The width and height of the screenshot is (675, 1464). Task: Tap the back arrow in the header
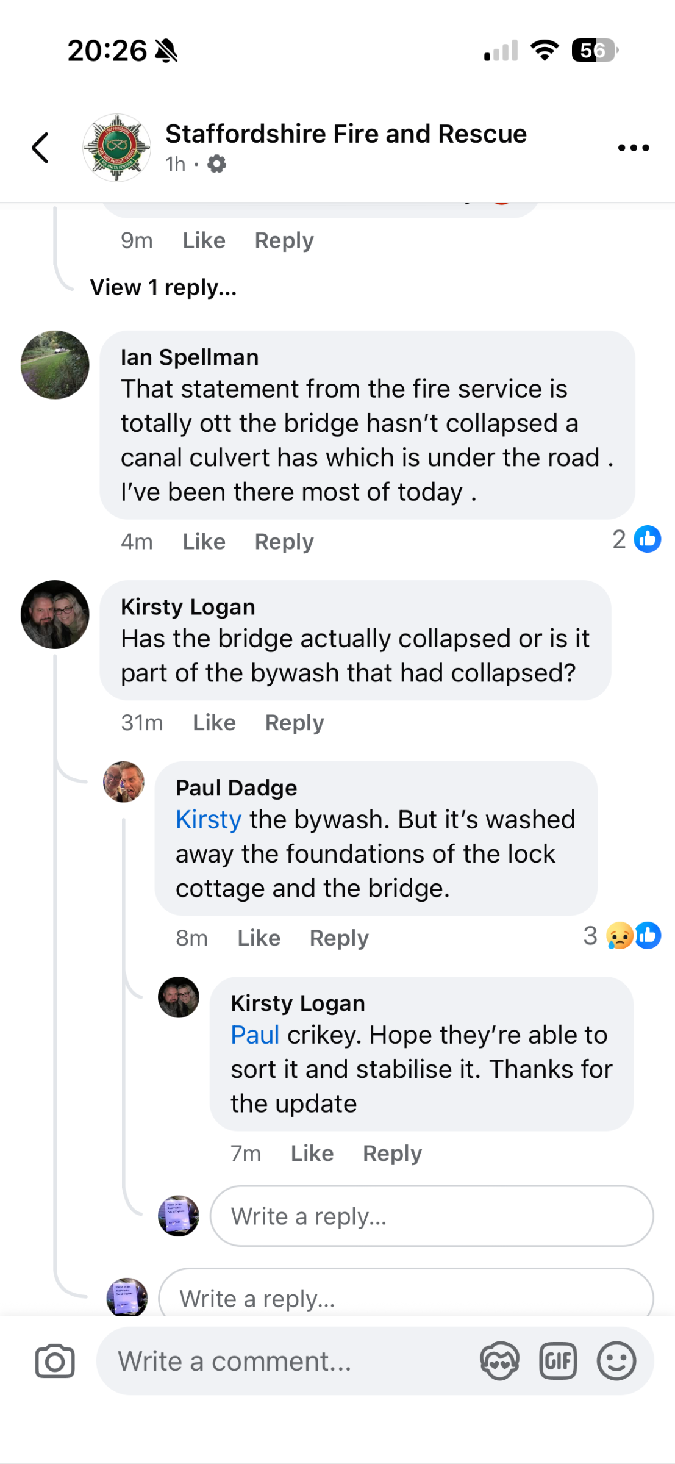[x=40, y=148]
